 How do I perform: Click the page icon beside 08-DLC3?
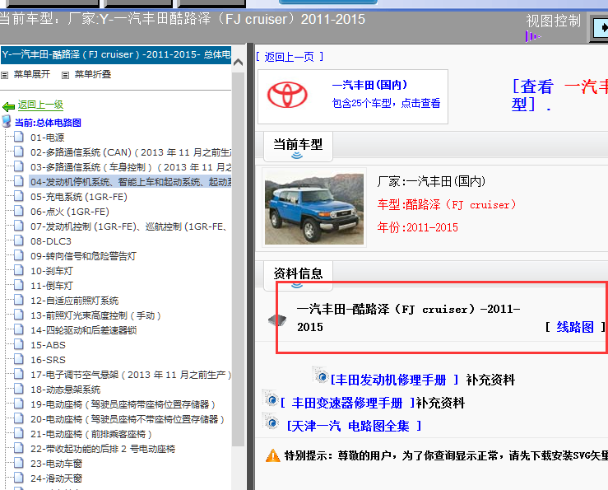pyautogui.click(x=18, y=240)
